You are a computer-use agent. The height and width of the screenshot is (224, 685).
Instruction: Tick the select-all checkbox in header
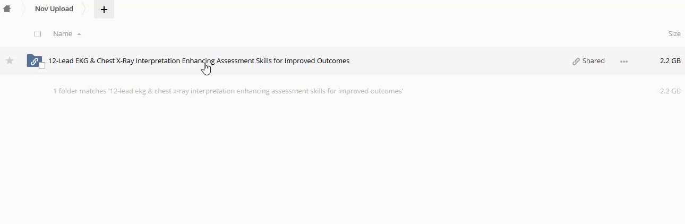click(x=38, y=34)
